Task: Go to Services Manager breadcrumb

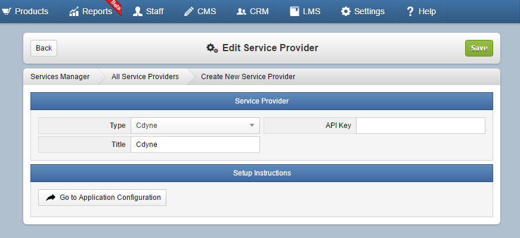Action: click(x=60, y=77)
